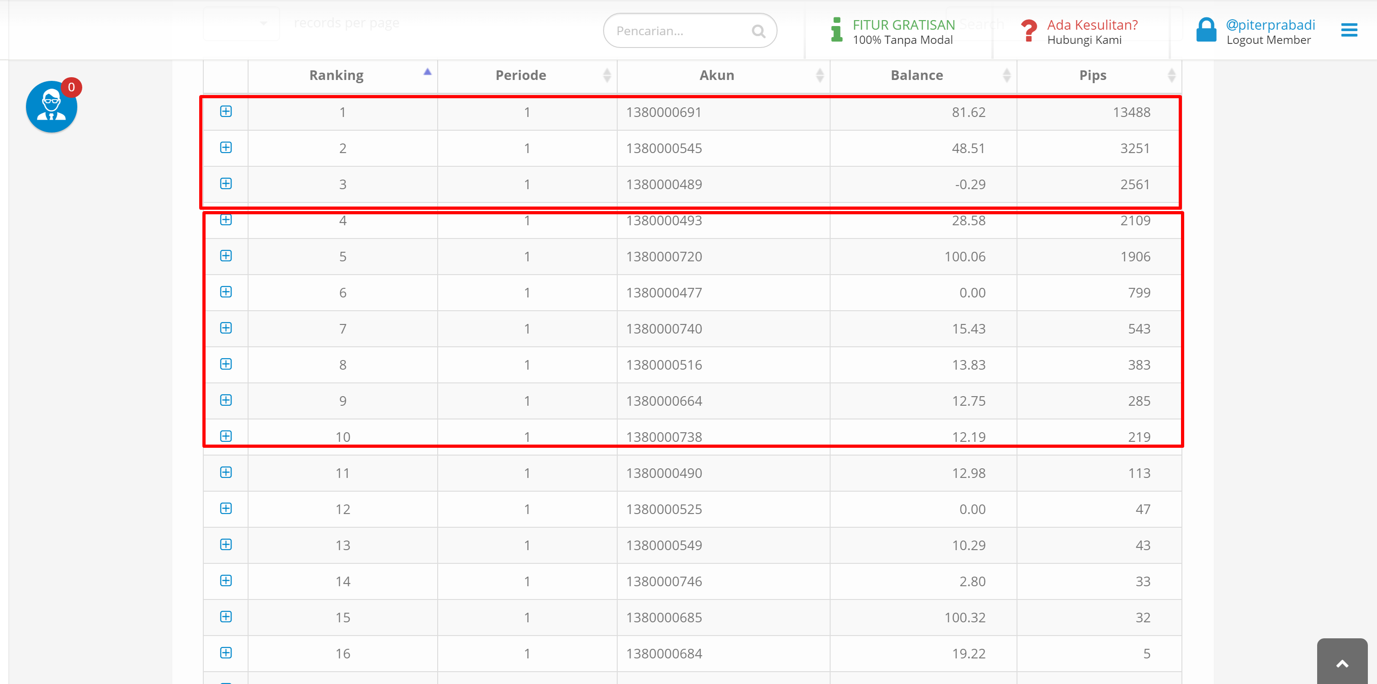Click balance value 100.06
The image size is (1377, 684).
tap(964, 257)
